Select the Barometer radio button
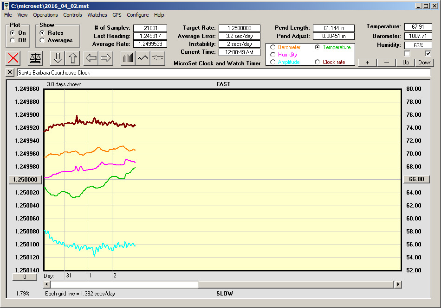Image resolution: width=441 pixels, height=308 pixels. click(272, 47)
